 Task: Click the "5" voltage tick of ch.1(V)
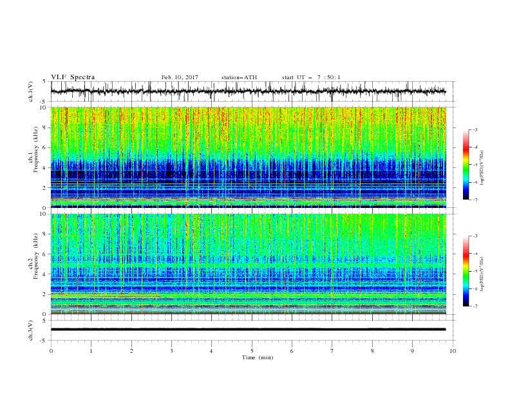pos(45,81)
